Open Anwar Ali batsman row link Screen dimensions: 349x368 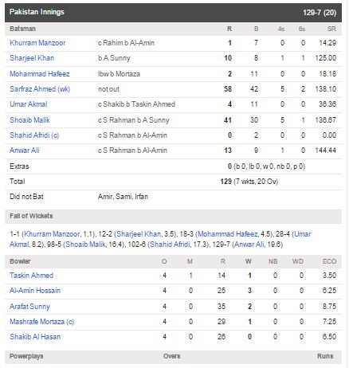pyautogui.click(x=25, y=151)
